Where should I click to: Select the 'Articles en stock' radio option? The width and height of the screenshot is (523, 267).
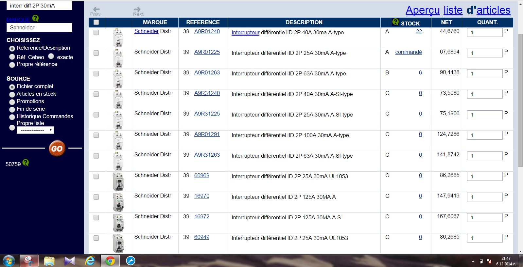(x=12, y=94)
